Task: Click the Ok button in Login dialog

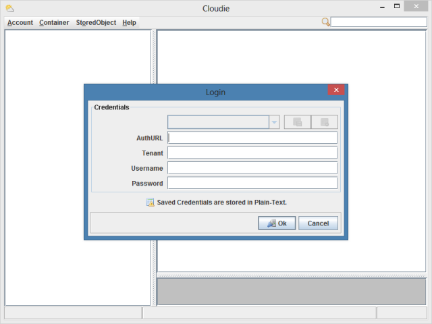Action: click(x=277, y=223)
